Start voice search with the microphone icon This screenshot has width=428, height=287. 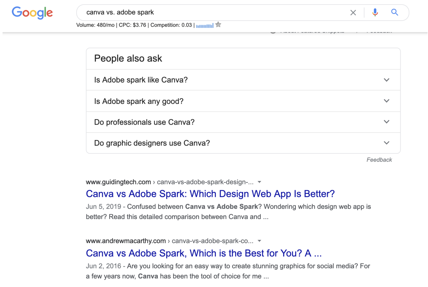click(375, 12)
